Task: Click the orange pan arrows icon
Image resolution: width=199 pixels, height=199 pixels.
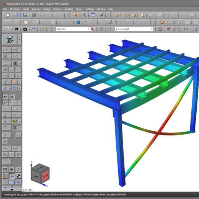Action: [42, 29]
